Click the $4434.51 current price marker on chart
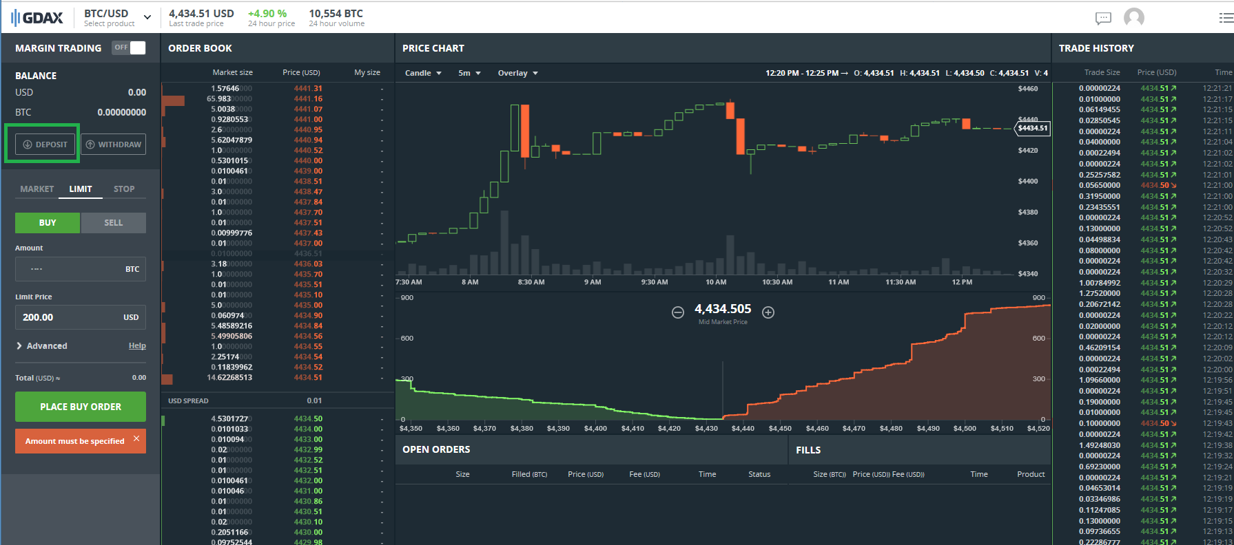The width and height of the screenshot is (1234, 545). 1033,128
